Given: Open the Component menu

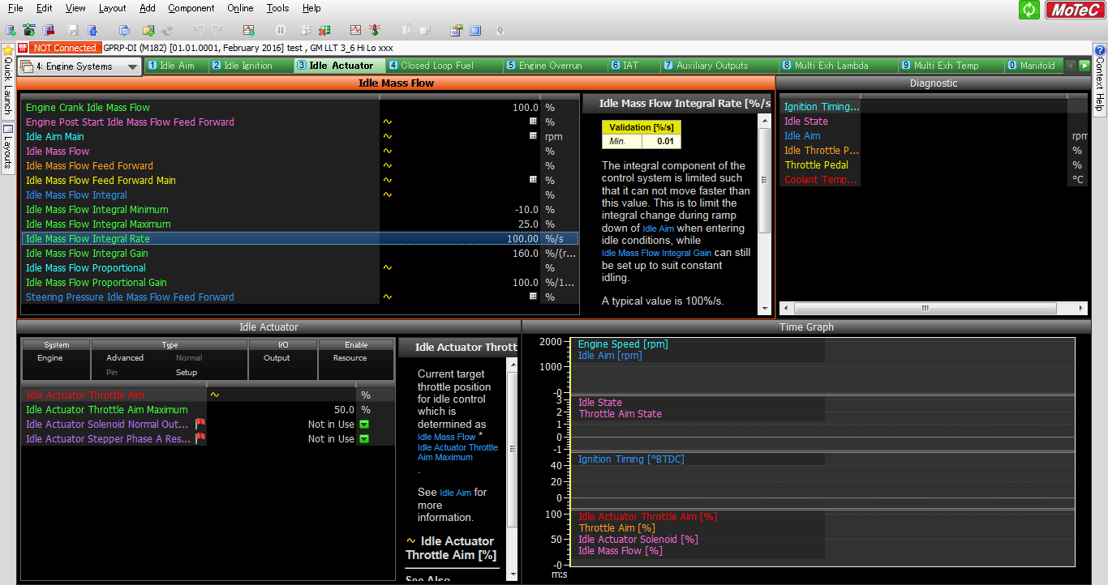Looking at the screenshot, I should pyautogui.click(x=191, y=8).
